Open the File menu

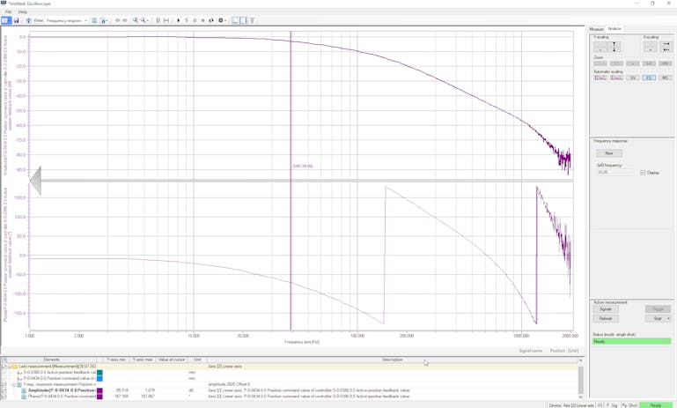(x=8, y=11)
